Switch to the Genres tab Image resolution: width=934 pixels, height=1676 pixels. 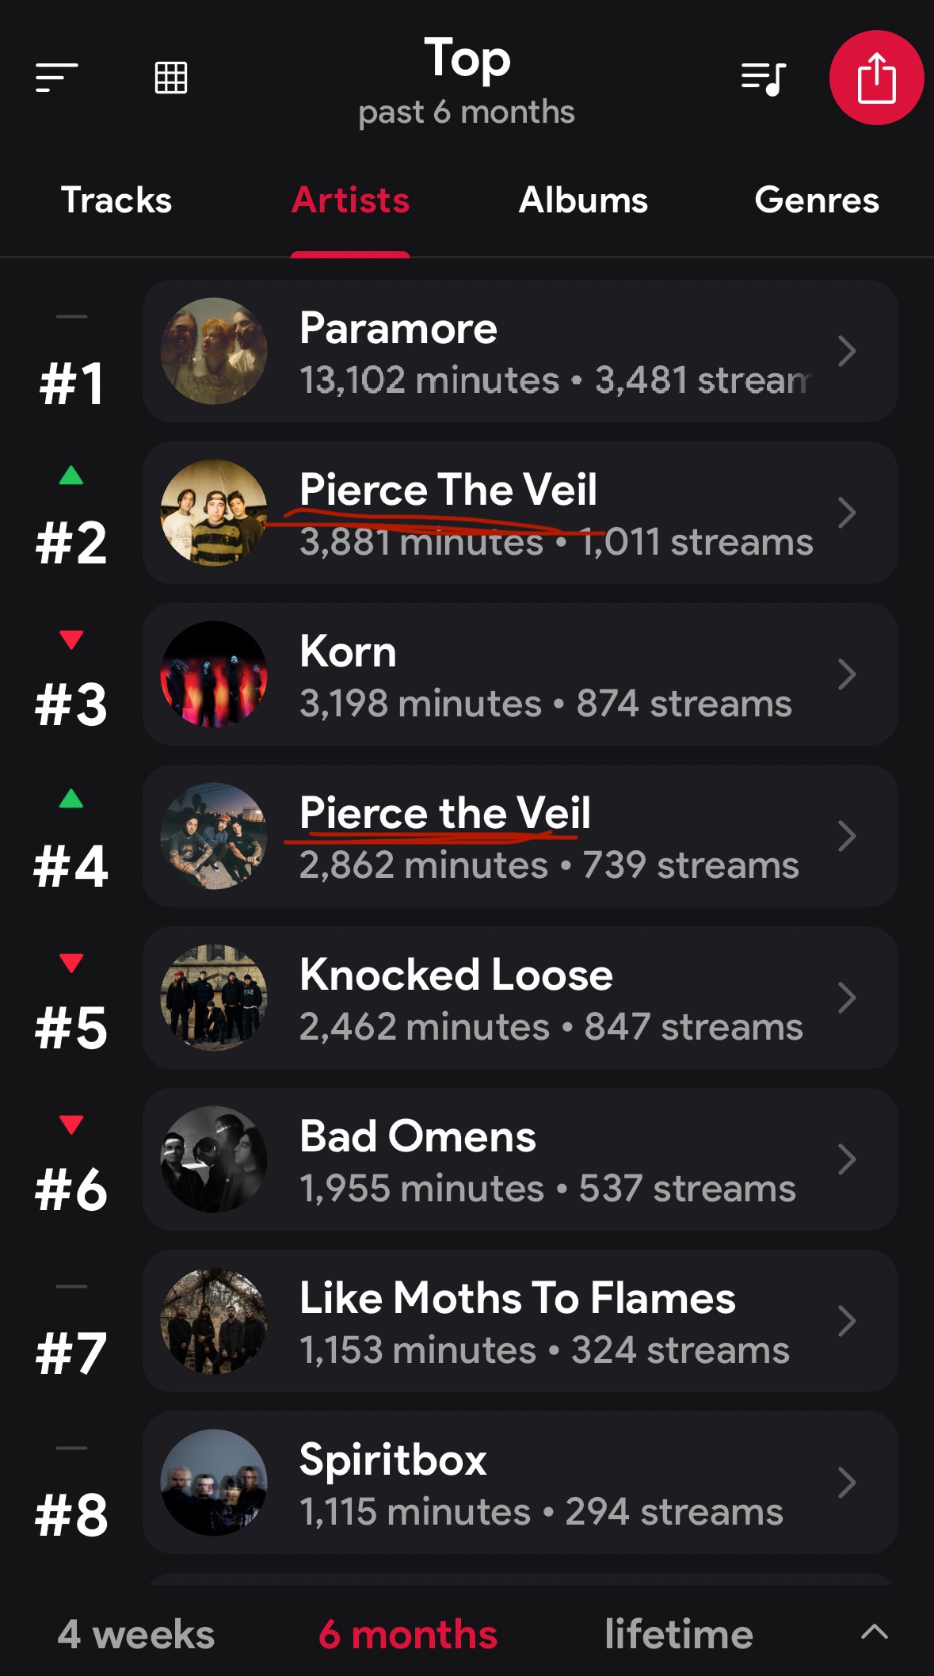point(817,200)
